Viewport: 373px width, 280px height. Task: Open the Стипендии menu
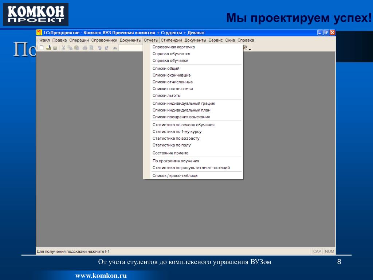click(171, 40)
